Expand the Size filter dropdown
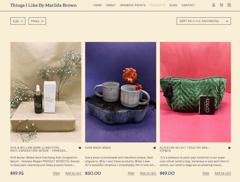The height and width of the screenshot is (182, 240). point(18,21)
